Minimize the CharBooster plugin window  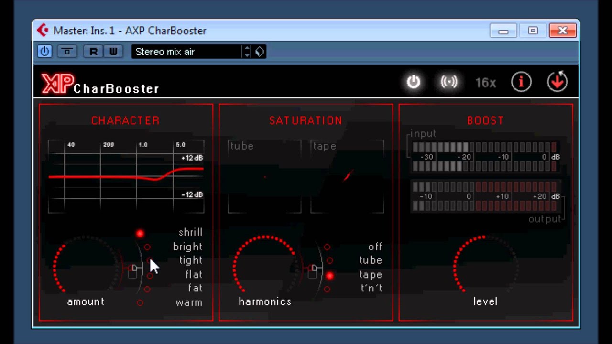pos(503,31)
